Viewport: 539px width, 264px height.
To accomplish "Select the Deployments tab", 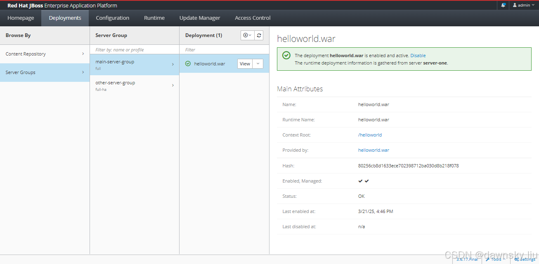I will point(65,18).
